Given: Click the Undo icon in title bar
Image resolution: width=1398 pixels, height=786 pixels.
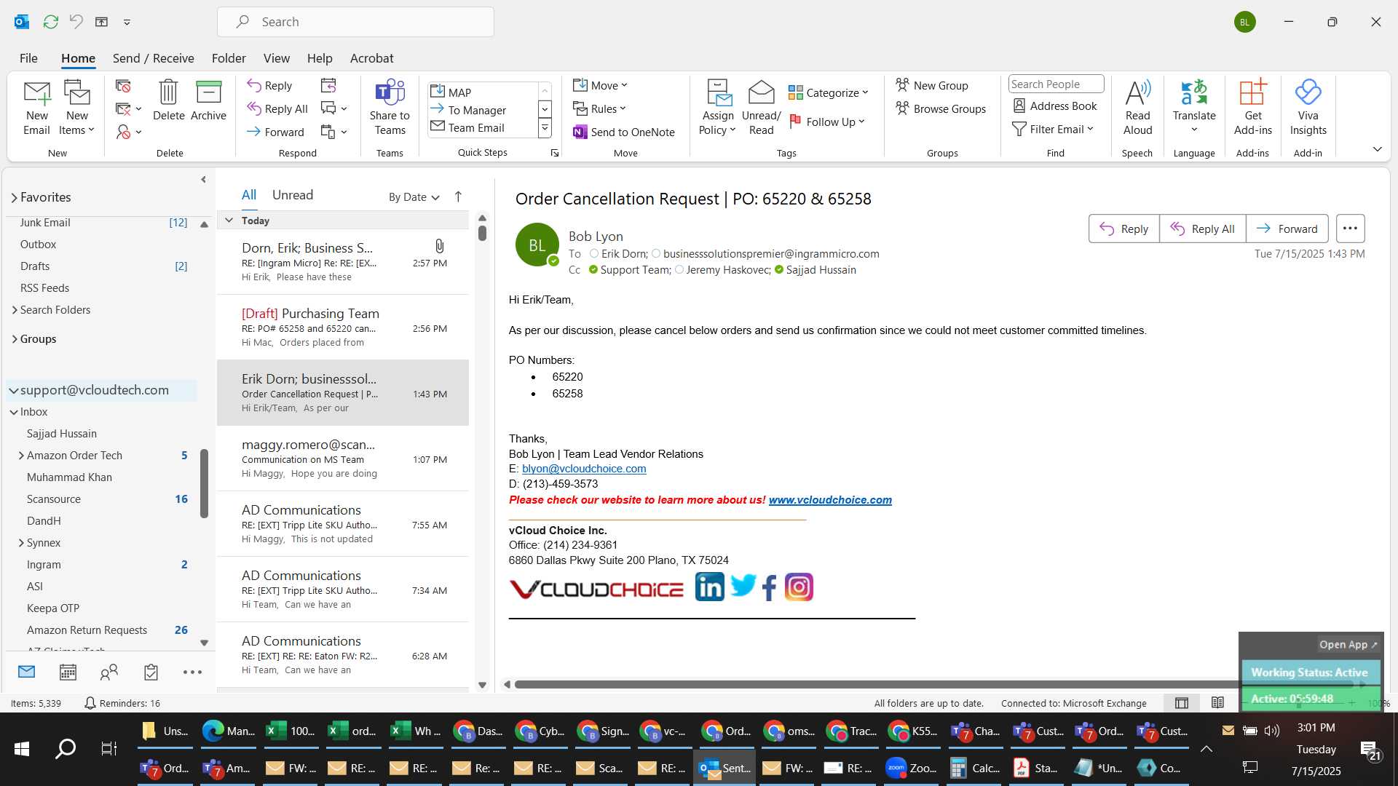Looking at the screenshot, I should (x=76, y=22).
